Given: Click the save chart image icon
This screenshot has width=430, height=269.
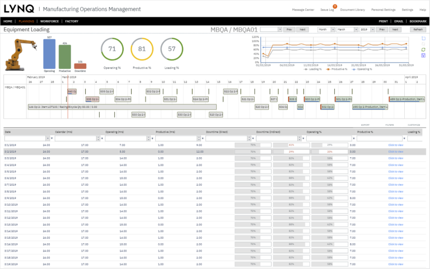Looking at the screenshot, I should click(x=423, y=55).
